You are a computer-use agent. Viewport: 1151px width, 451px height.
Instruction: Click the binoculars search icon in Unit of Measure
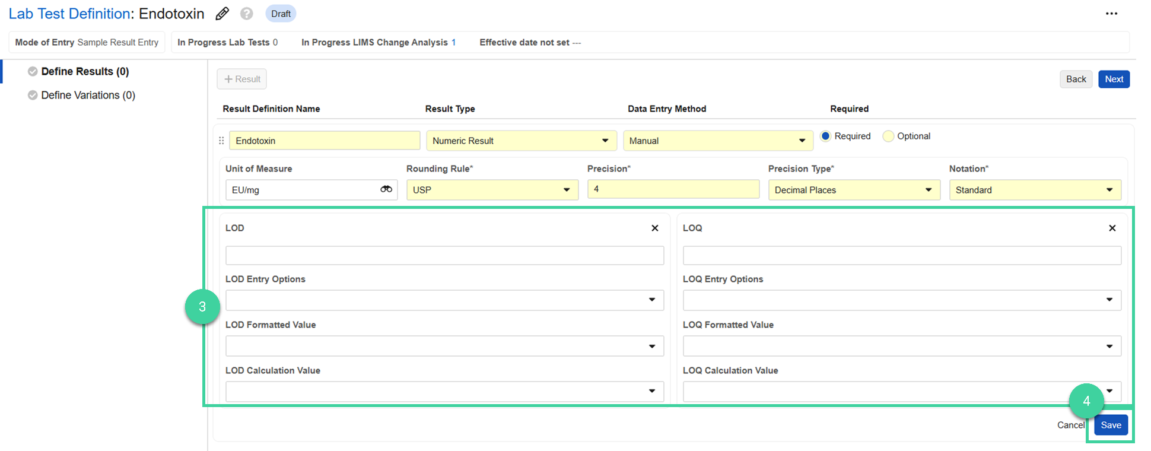pyautogui.click(x=386, y=189)
